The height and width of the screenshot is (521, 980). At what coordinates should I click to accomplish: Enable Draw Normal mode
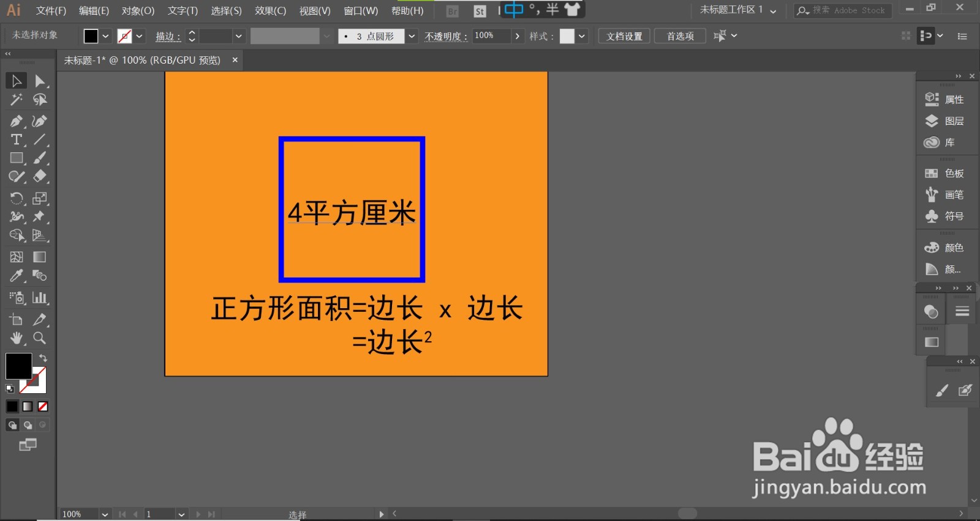[x=12, y=425]
